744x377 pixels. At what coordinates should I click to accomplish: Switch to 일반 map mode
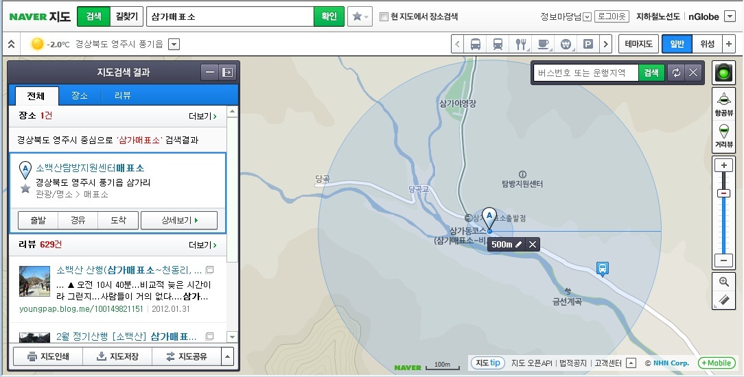click(x=677, y=44)
